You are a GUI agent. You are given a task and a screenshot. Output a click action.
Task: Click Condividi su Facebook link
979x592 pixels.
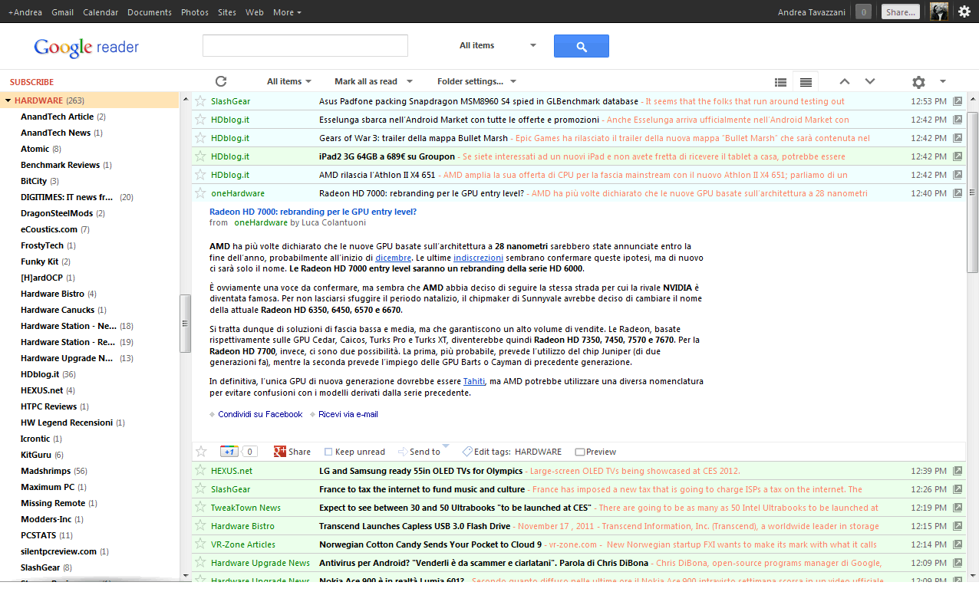click(x=260, y=414)
